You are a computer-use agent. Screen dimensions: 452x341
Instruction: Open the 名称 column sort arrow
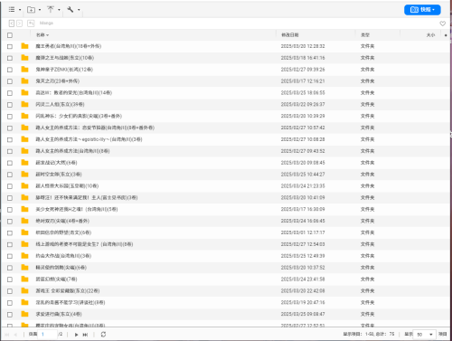coord(48,35)
